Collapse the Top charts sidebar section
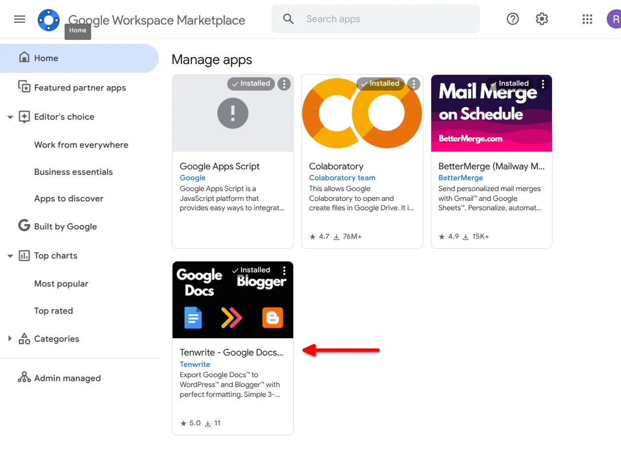Image resolution: width=621 pixels, height=453 pixels. (x=10, y=256)
